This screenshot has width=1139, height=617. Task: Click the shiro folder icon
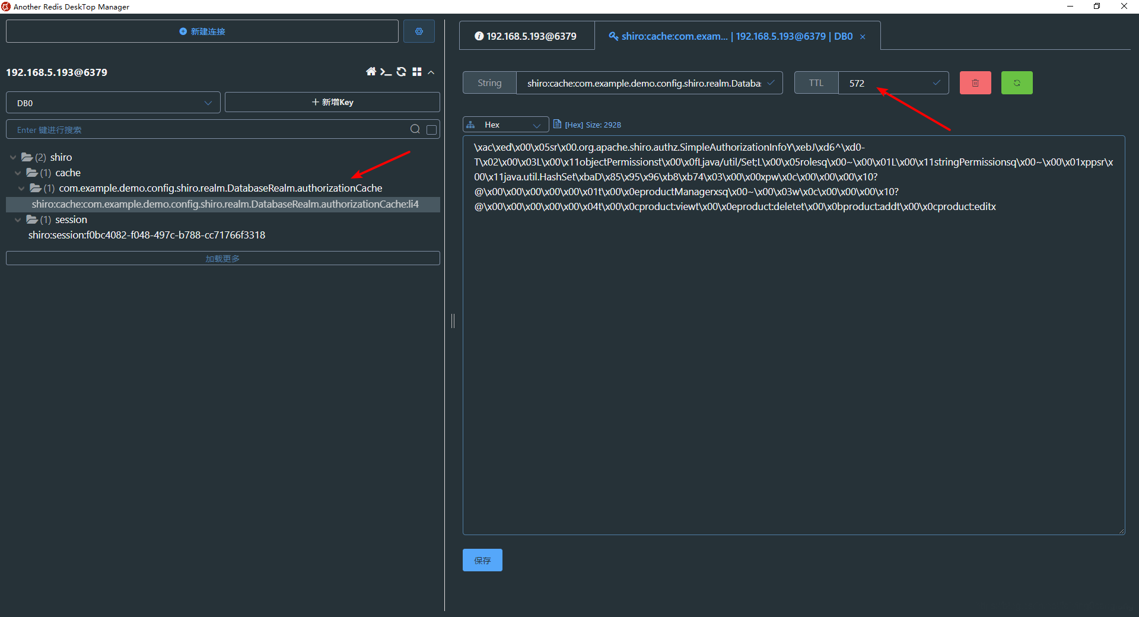click(27, 157)
